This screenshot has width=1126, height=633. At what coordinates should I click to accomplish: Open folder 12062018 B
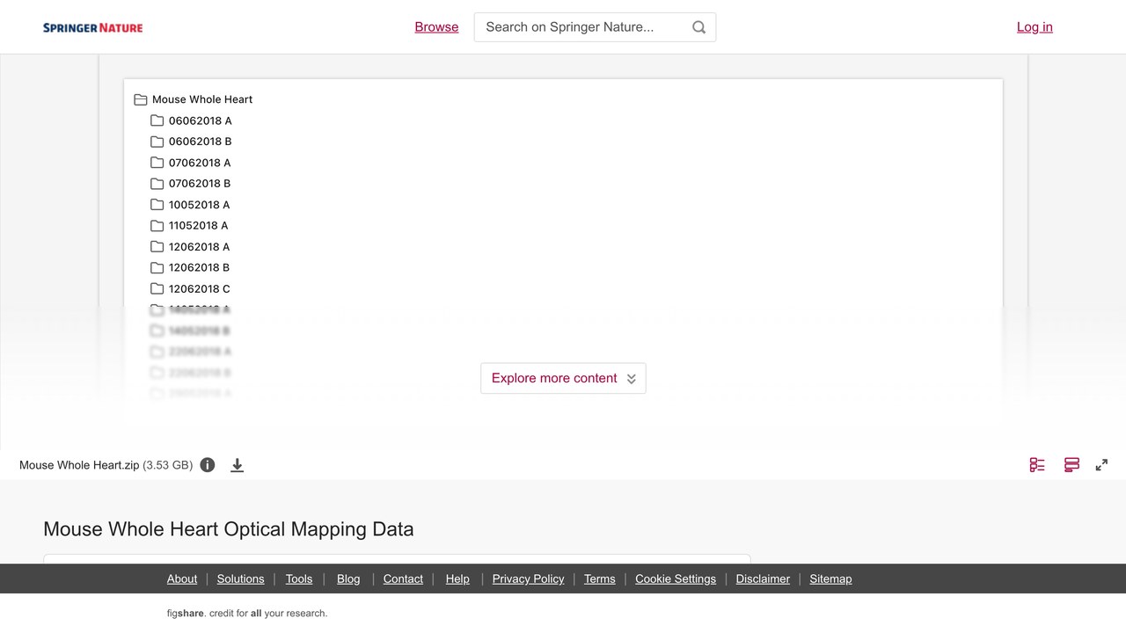190,268
